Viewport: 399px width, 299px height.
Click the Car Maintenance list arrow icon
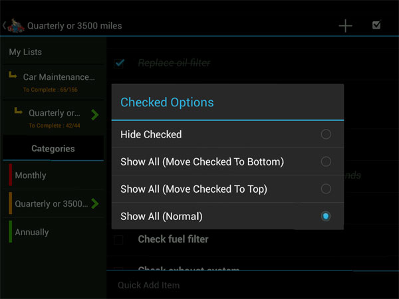tap(13, 76)
